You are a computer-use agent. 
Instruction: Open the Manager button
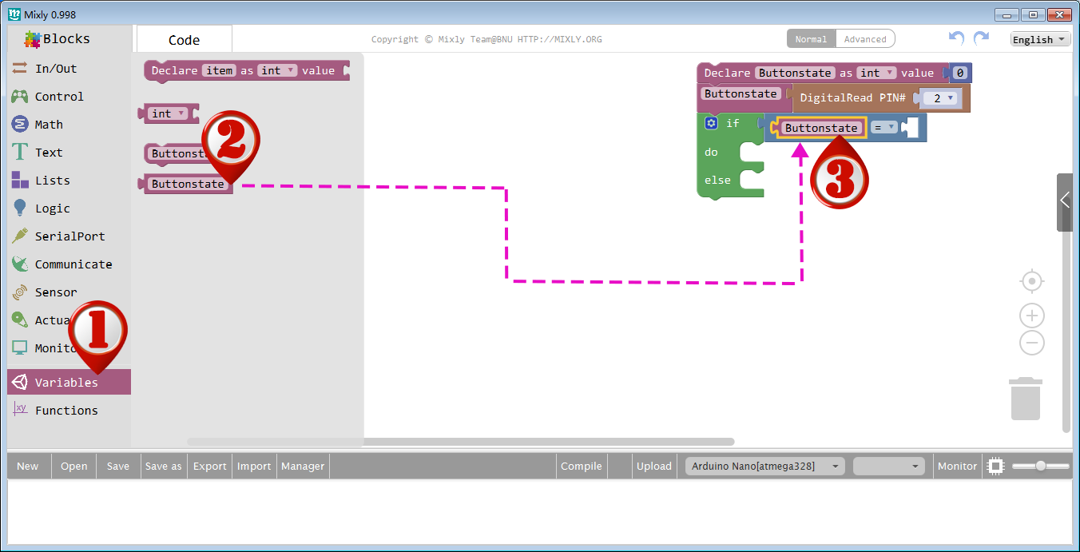coord(303,467)
